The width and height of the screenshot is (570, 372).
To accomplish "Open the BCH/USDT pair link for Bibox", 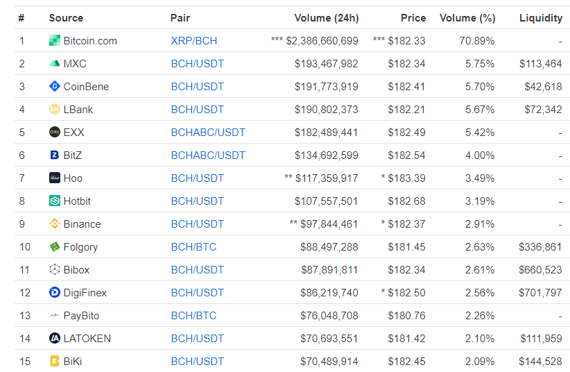I will point(198,270).
